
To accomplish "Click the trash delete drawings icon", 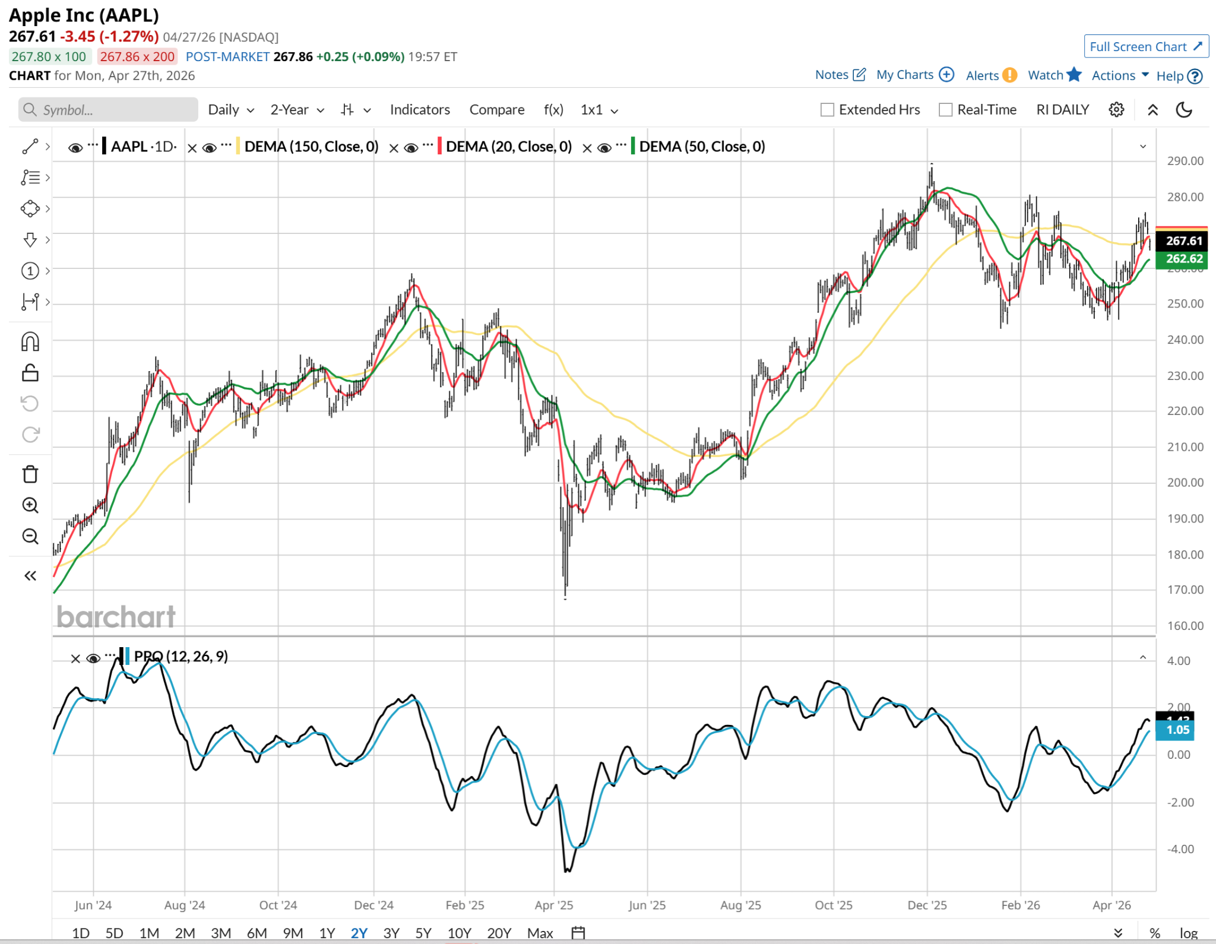I will pos(30,474).
